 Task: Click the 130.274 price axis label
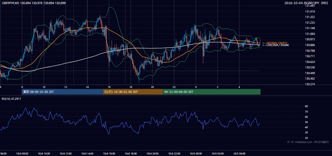[x=310, y=84]
